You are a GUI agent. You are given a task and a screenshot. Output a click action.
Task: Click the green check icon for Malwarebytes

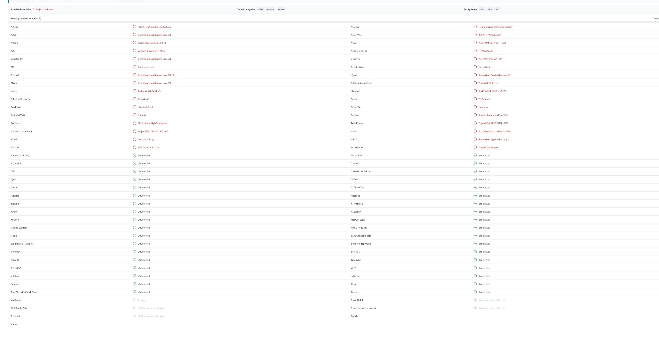tap(475, 220)
